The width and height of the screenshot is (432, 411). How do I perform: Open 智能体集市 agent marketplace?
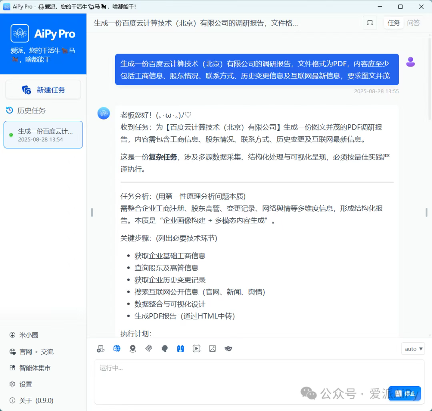(x=35, y=368)
